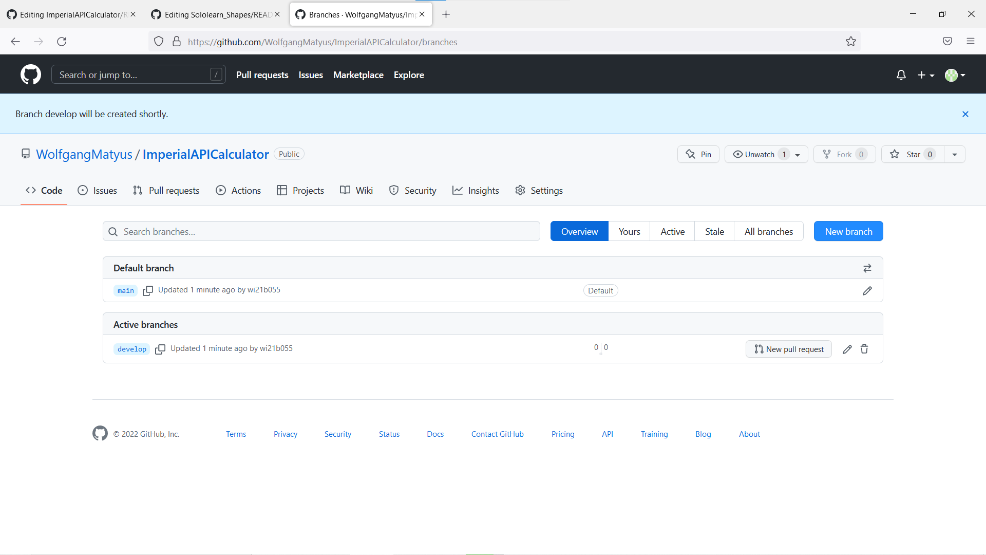The image size is (986, 555).
Task: Focus the Search branches input field
Action: click(x=321, y=231)
